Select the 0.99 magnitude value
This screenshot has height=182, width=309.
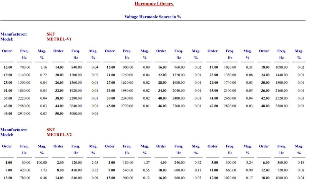tap(249, 170)
